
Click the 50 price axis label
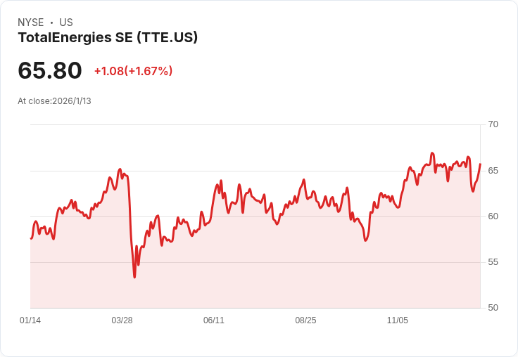(x=493, y=308)
